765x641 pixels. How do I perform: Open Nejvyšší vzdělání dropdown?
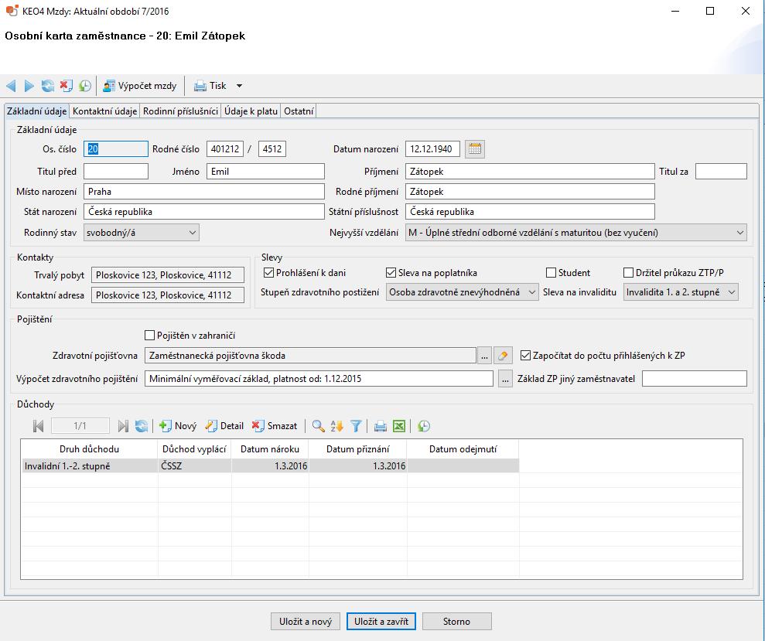click(576, 233)
